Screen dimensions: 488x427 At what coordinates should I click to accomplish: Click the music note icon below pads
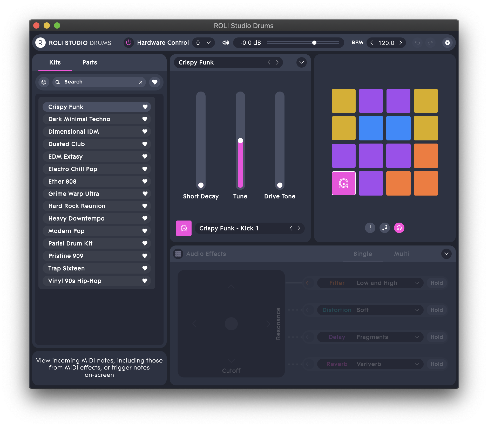point(384,228)
